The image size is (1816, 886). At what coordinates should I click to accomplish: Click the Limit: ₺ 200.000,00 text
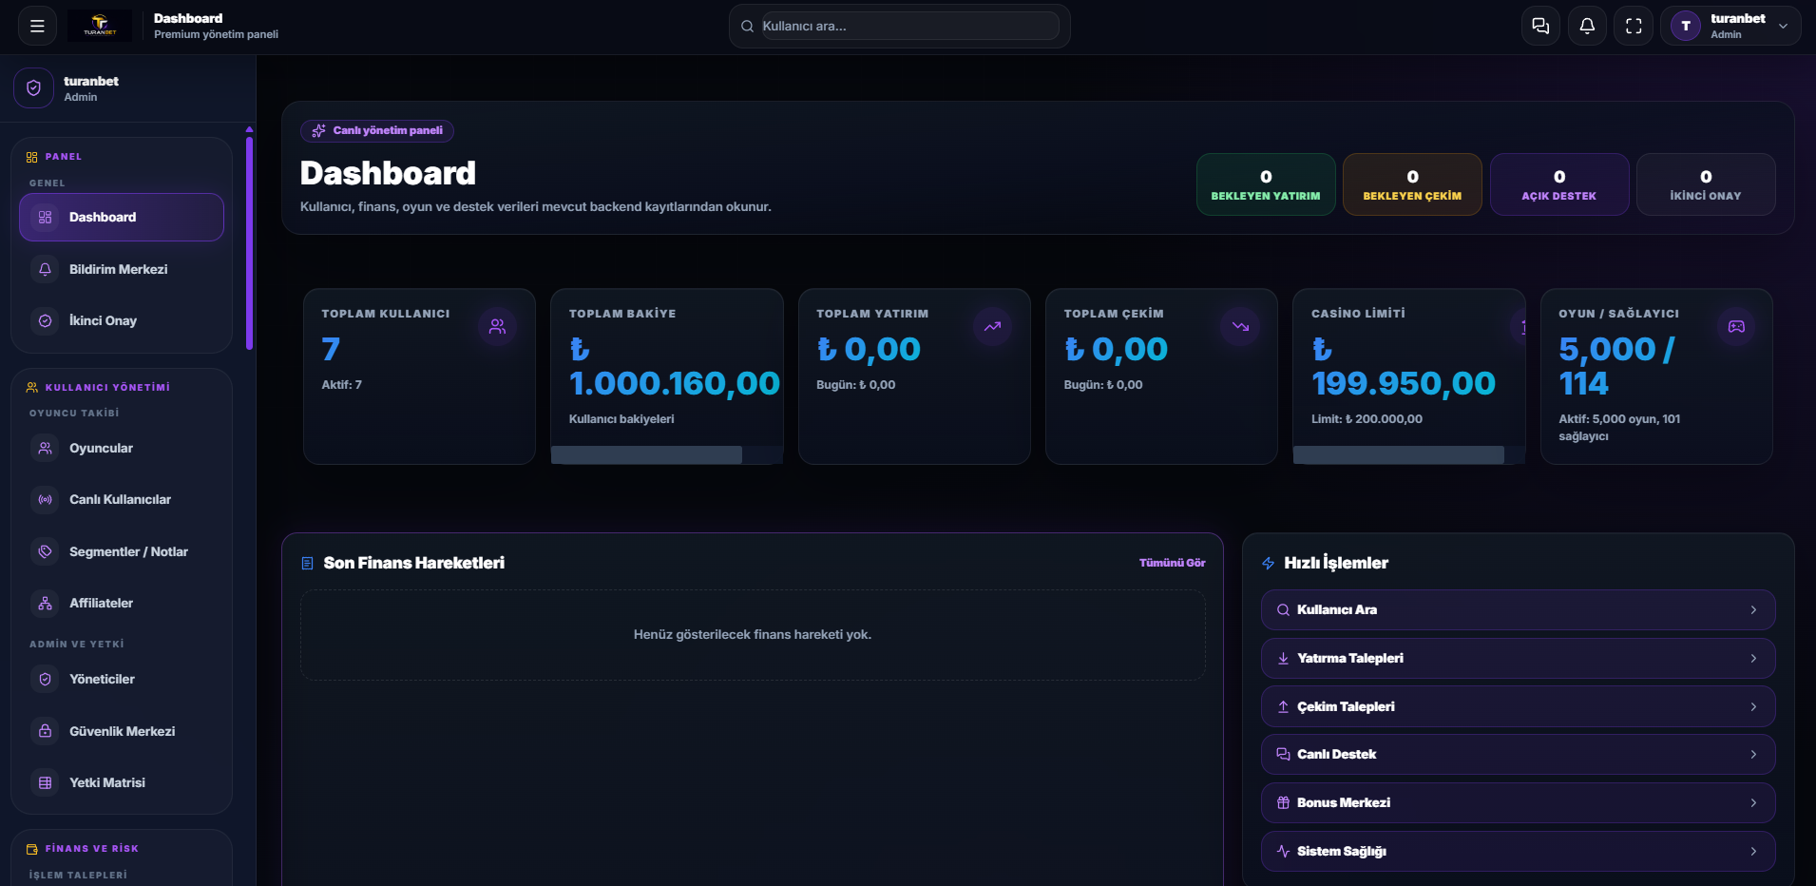pyautogui.click(x=1367, y=419)
